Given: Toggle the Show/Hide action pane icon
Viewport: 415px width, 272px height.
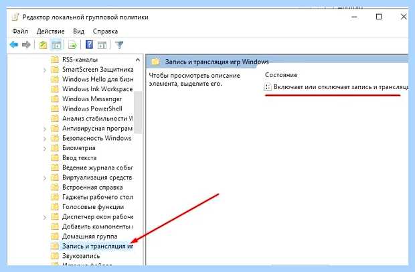Looking at the screenshot, I should click(x=102, y=45).
